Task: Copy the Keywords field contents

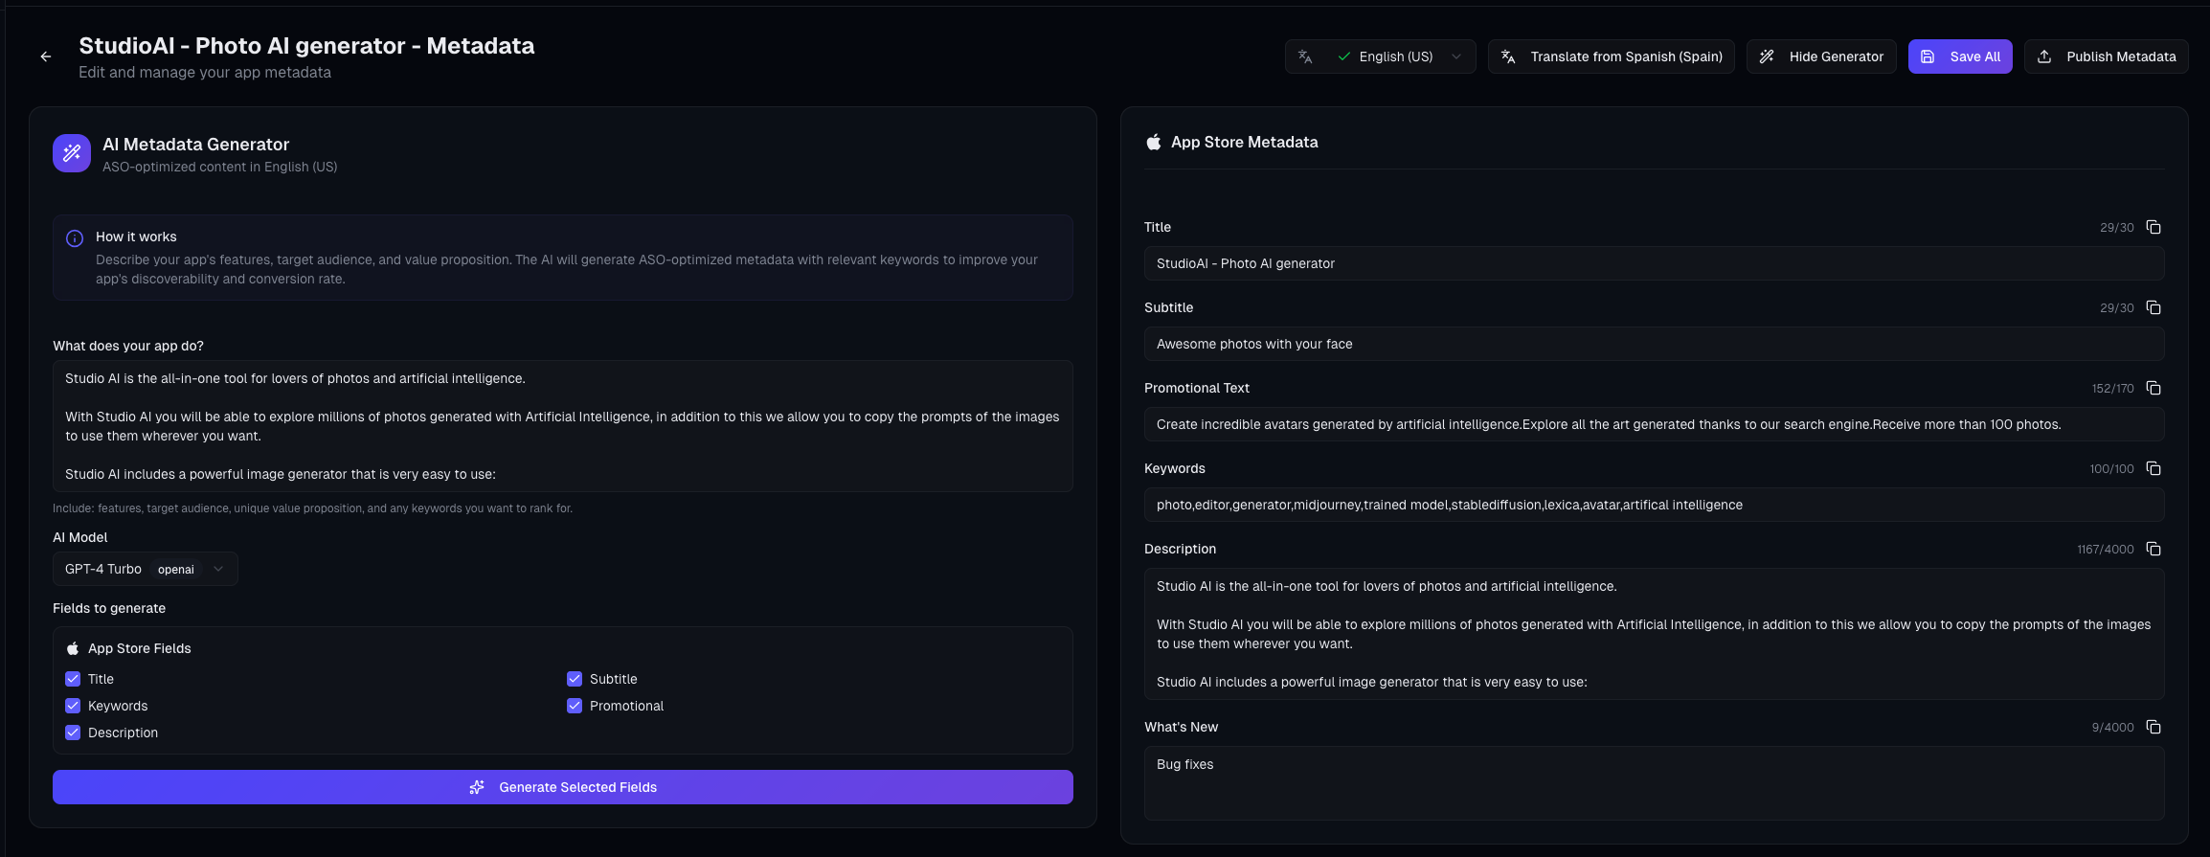Action: pyautogui.click(x=2154, y=468)
